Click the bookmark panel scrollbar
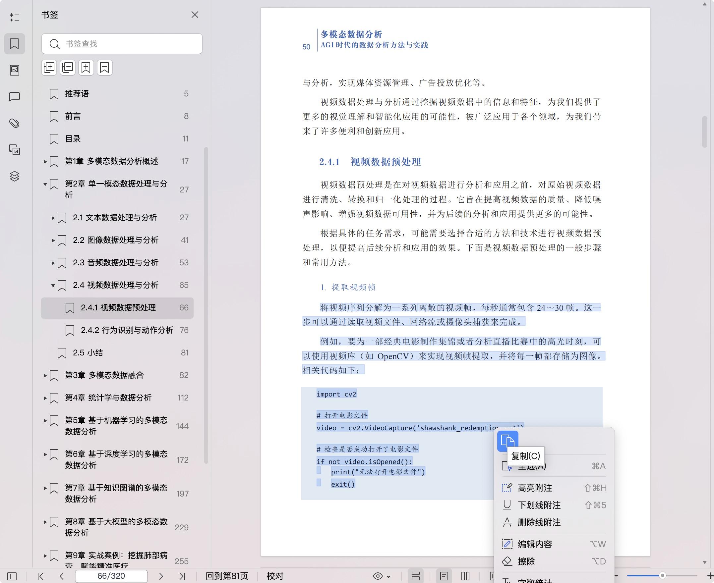 206,306
